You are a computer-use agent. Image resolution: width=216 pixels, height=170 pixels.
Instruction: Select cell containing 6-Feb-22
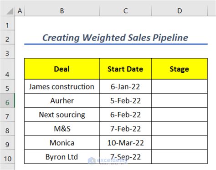click(x=125, y=115)
